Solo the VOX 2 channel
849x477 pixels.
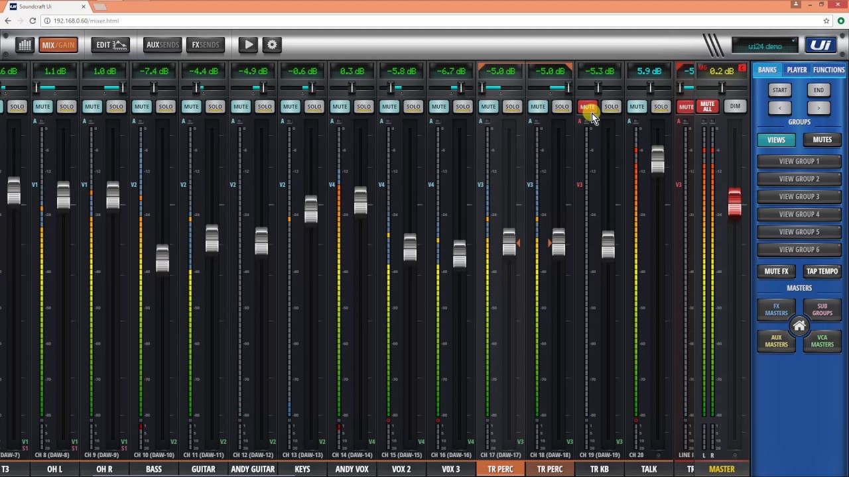[x=413, y=107]
